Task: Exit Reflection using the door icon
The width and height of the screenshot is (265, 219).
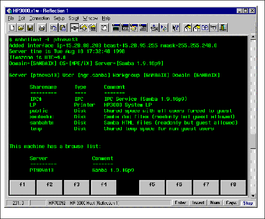Action: pos(223,28)
